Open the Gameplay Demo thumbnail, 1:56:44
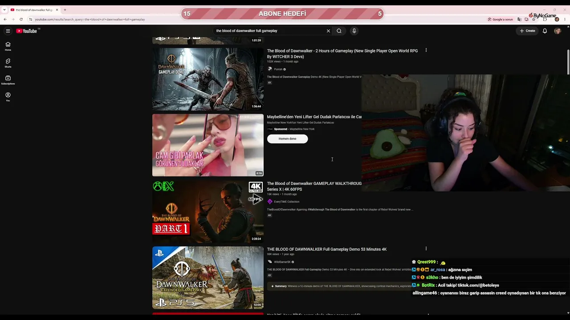Screen dimensions: 570x320 coord(208,79)
